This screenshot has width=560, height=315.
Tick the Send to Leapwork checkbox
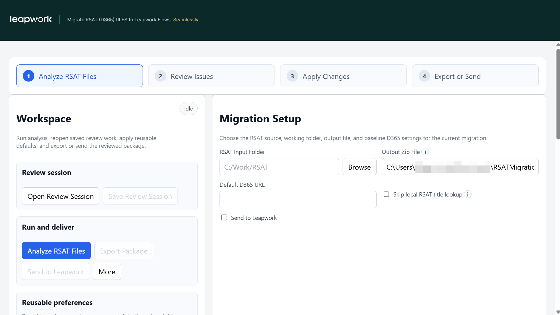[224, 217]
